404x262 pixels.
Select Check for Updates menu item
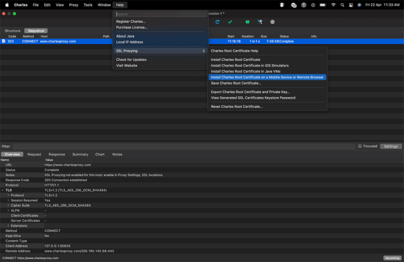coord(131,60)
